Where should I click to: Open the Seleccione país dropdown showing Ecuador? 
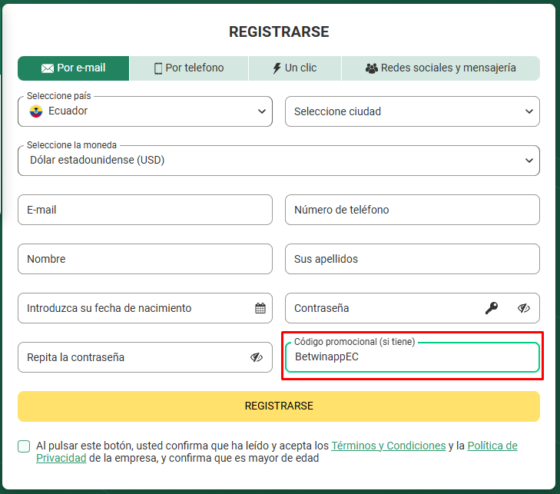[145, 111]
